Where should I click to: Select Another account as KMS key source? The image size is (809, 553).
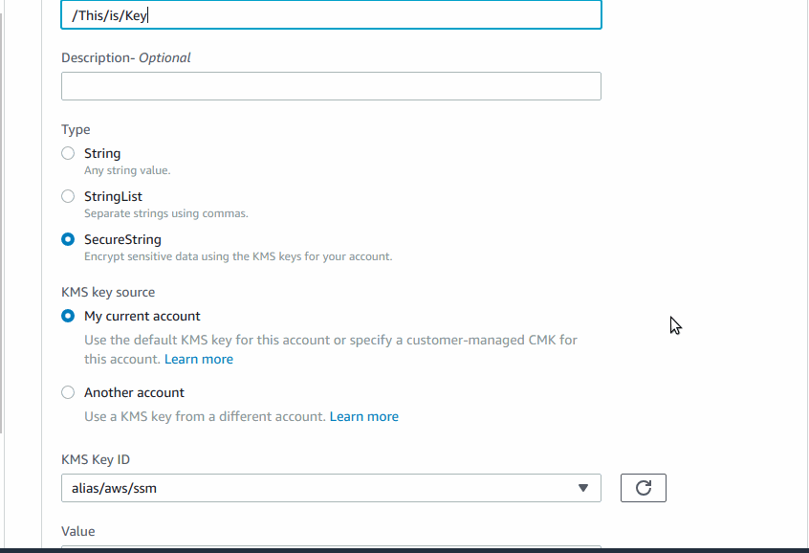click(x=68, y=392)
